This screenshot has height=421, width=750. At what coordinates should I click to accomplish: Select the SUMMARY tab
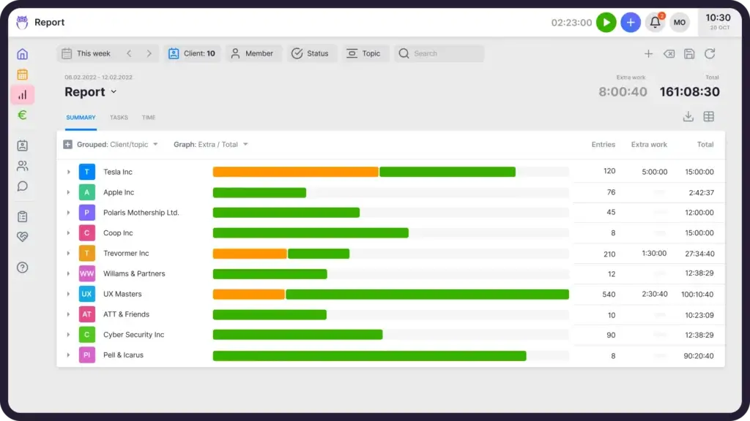click(81, 118)
